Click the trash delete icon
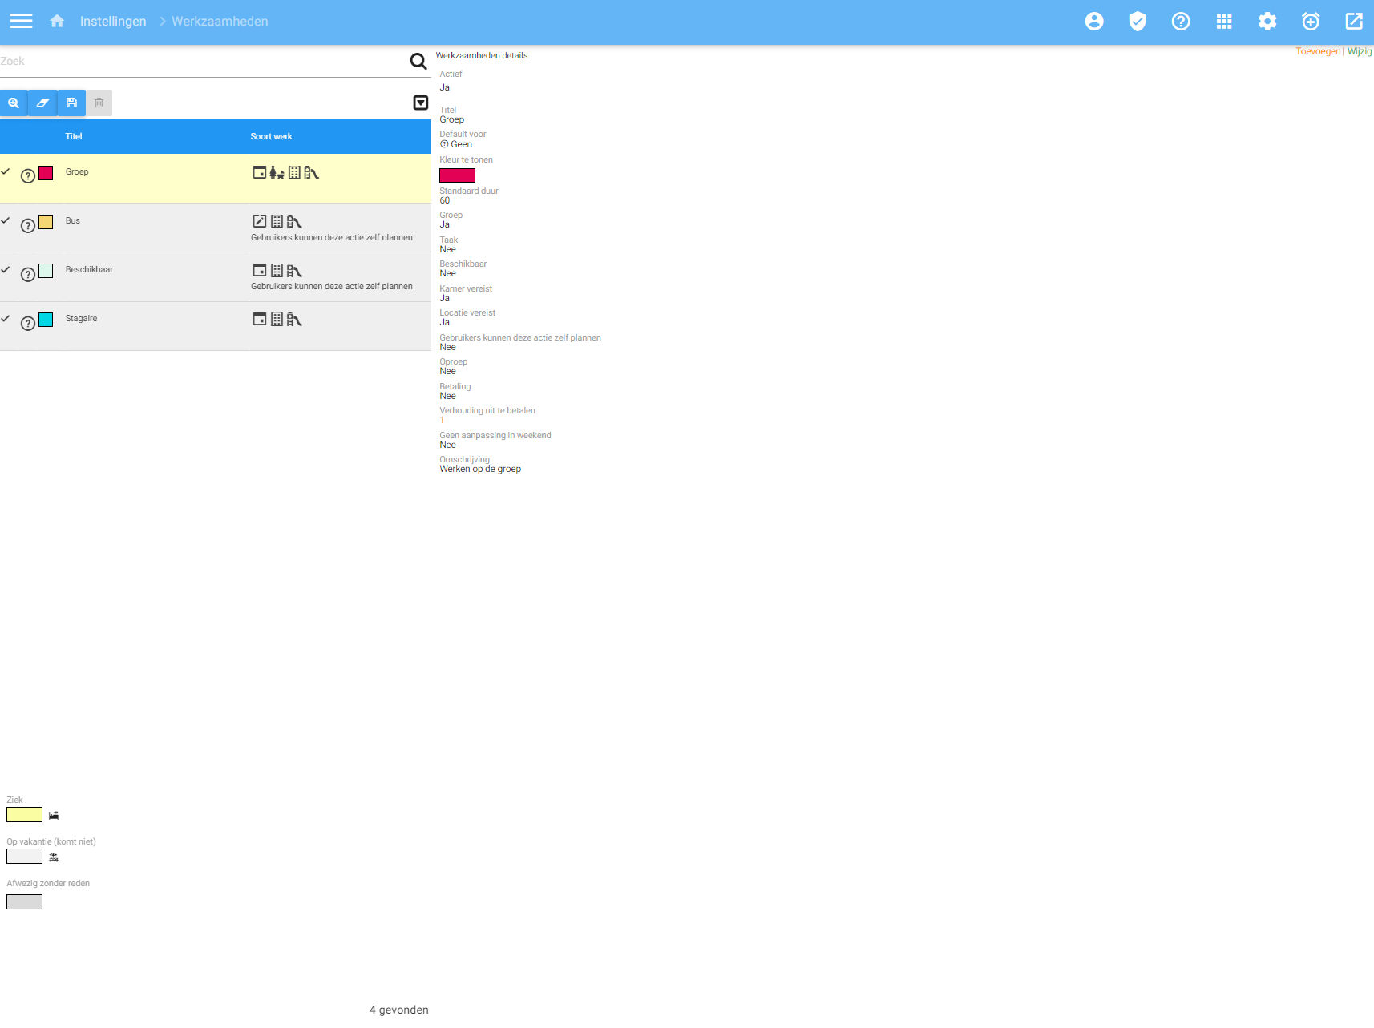1374x1028 pixels. pos(99,103)
